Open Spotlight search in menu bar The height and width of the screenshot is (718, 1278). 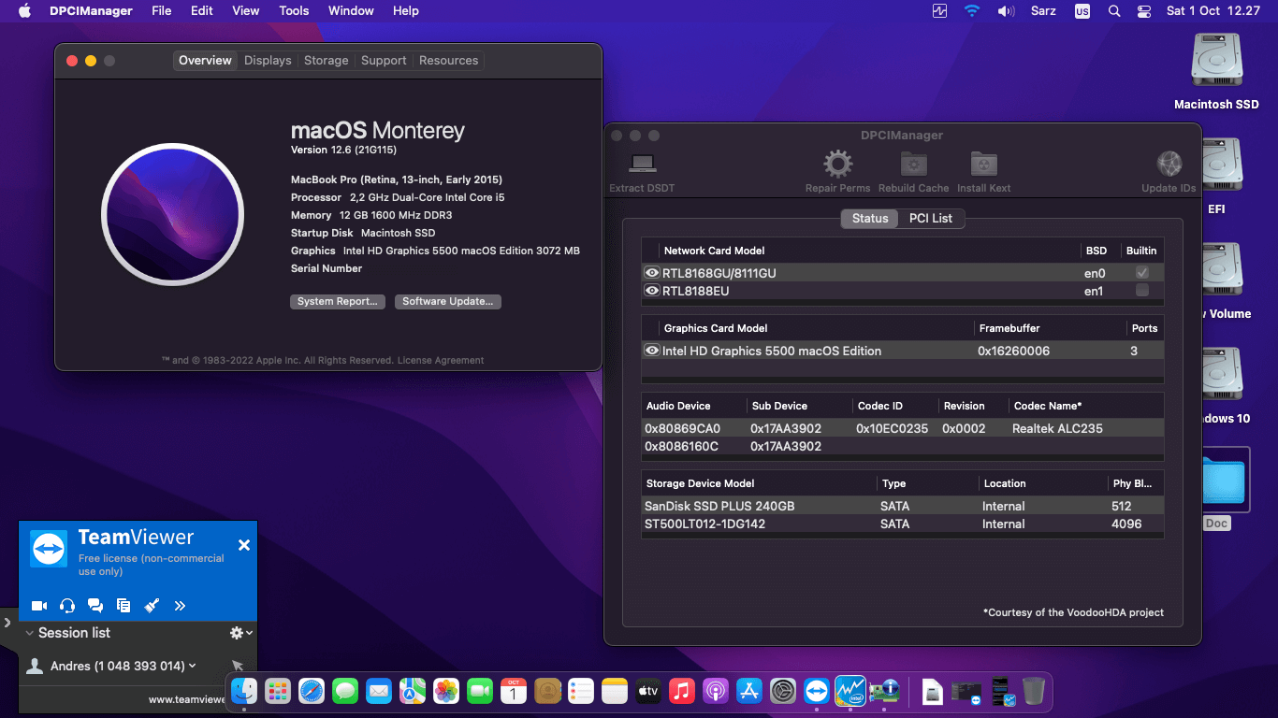coord(1113,10)
